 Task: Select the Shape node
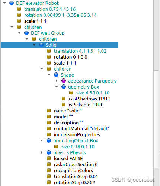[67, 75]
